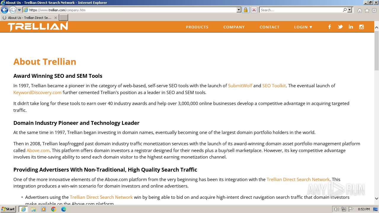
Task: Follow the SubmitWolf link
Action: pyautogui.click(x=240, y=85)
